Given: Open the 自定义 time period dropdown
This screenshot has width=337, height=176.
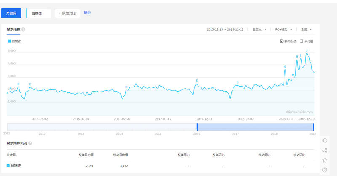Looking at the screenshot, I should (x=259, y=29).
